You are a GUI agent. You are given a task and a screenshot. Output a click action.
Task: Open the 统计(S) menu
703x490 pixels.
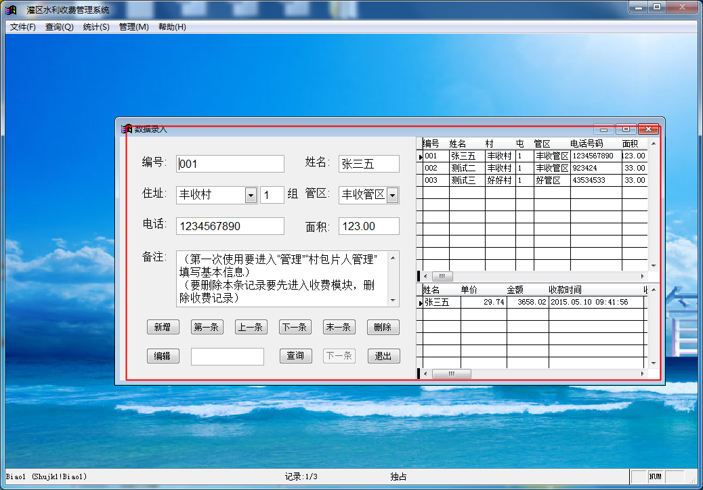click(x=96, y=27)
